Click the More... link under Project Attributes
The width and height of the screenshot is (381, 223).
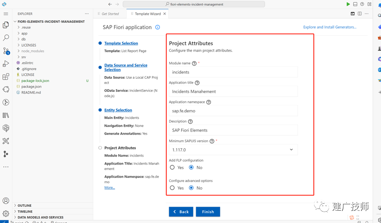point(110,187)
